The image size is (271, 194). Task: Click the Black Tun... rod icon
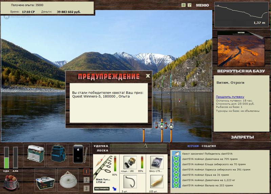[x=103, y=166]
